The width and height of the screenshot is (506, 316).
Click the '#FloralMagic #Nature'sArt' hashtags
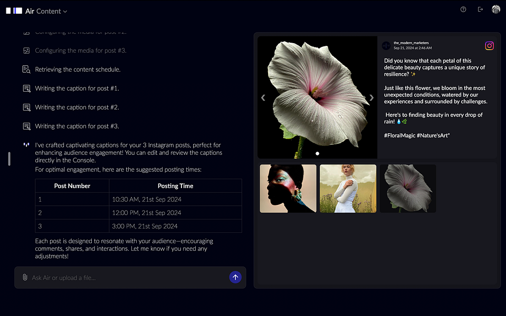[417, 135]
